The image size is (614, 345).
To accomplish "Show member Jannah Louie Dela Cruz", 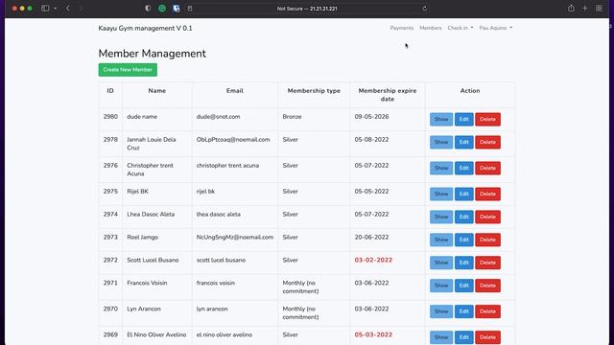I will point(441,142).
